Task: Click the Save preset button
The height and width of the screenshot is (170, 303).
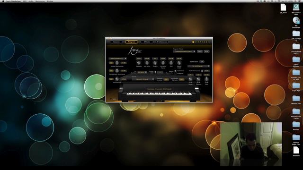Action: [x=200, y=51]
